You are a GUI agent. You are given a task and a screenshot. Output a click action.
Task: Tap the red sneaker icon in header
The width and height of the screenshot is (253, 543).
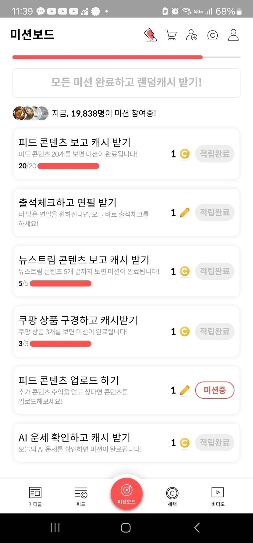[150, 35]
